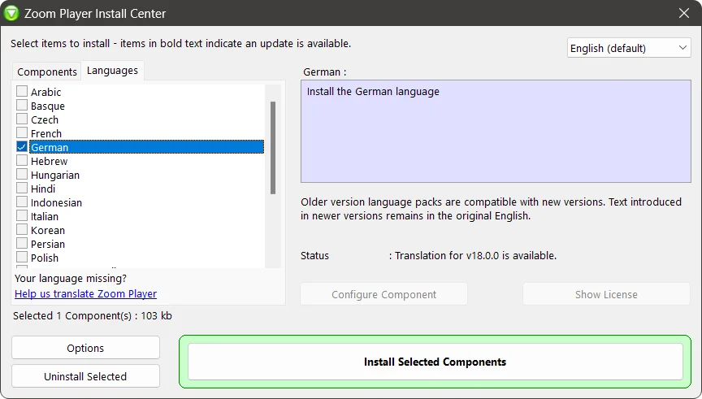Click the language list vertical scrollbar
The height and width of the screenshot is (399, 702).
click(x=273, y=146)
